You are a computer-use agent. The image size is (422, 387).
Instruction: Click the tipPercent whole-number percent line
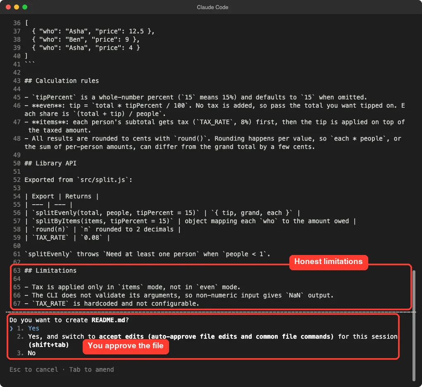pos(196,97)
